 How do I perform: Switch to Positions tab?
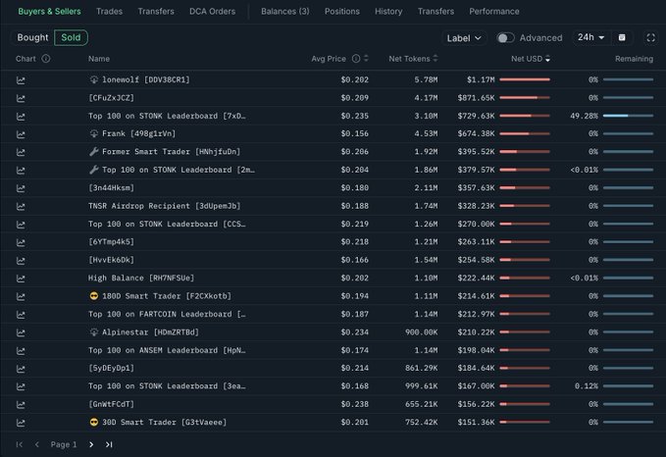[x=342, y=12]
